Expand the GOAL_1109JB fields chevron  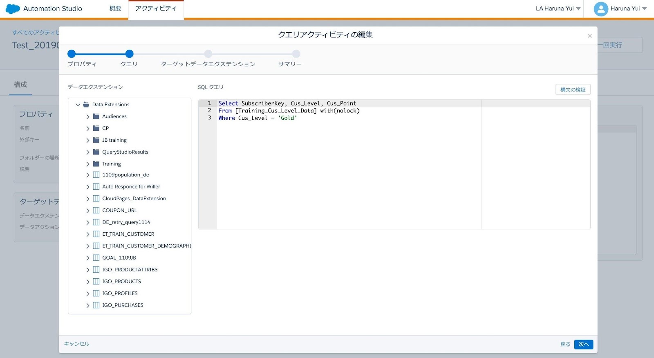click(x=87, y=258)
